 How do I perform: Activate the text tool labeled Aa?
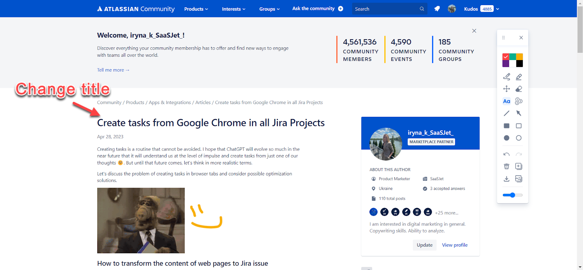506,101
